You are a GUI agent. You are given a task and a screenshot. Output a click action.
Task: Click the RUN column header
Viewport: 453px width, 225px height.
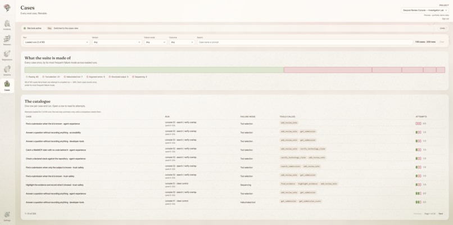tap(167, 116)
